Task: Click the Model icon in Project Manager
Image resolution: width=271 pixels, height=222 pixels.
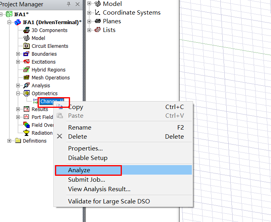Action: (x=27, y=38)
